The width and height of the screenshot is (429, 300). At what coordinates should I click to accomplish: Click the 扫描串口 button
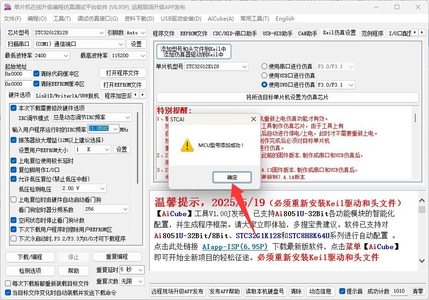[18, 44]
